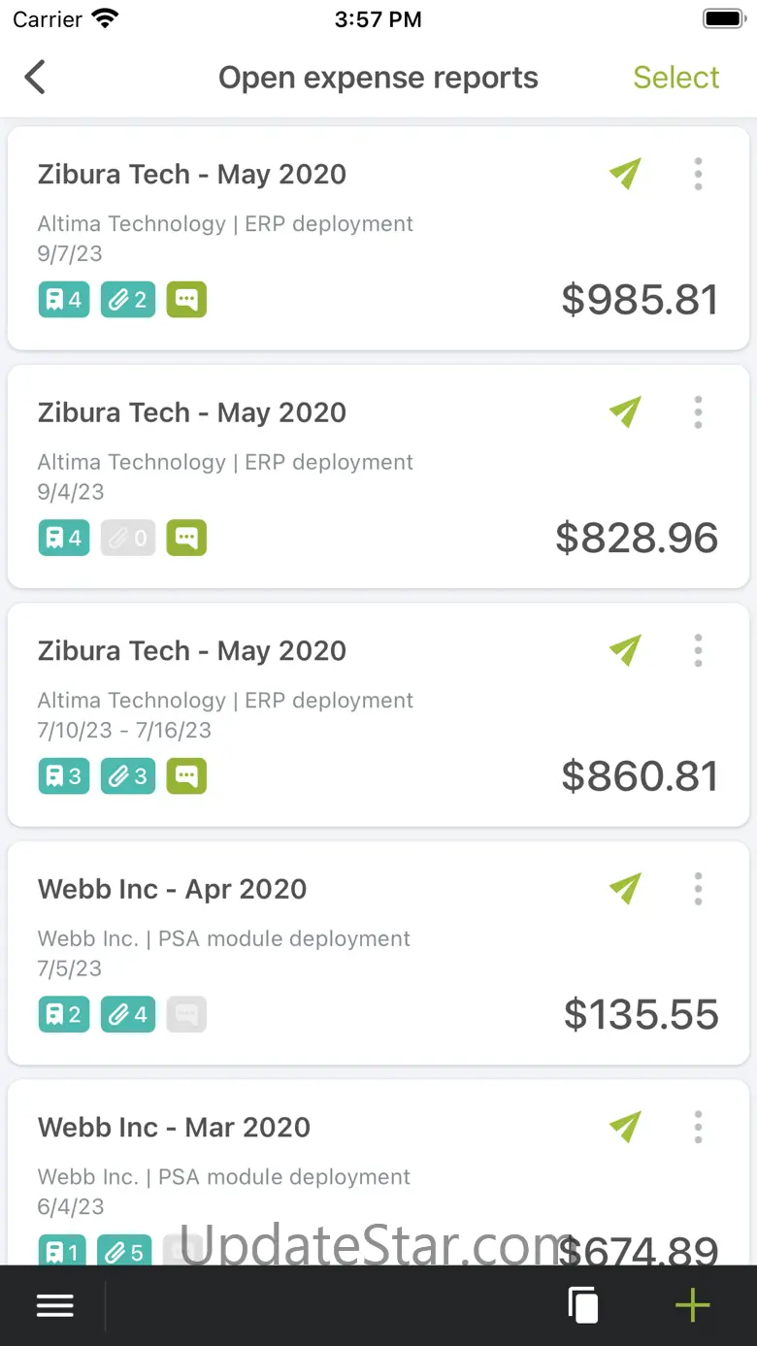Viewport: 757px width, 1346px height.
Task: Tap the greyed 0 attachments badge
Action: point(128,538)
